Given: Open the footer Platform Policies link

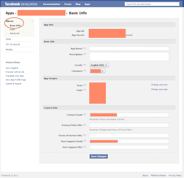Looking at the screenshot, I should [158, 175].
